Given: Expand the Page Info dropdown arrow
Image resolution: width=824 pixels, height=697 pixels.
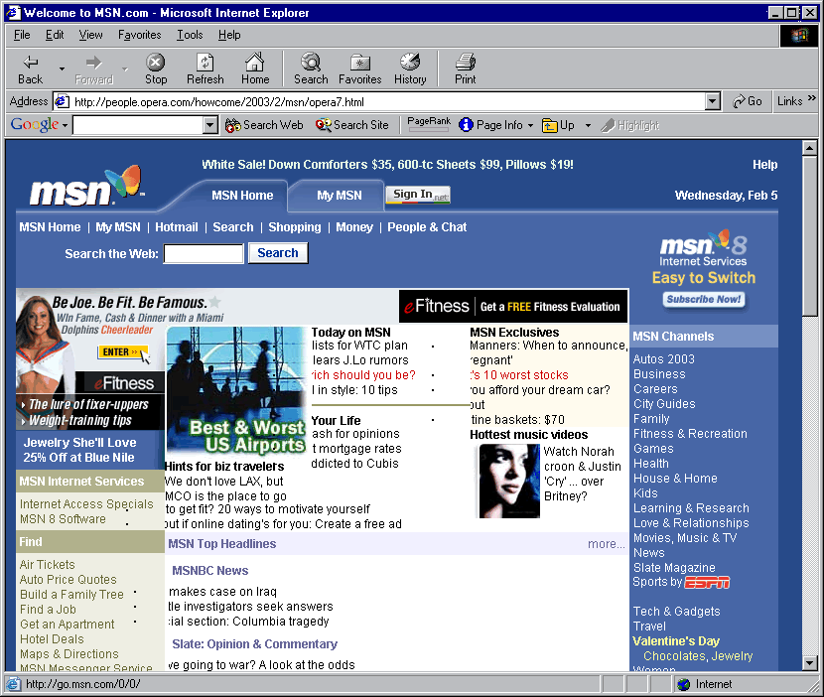Looking at the screenshot, I should tap(530, 126).
